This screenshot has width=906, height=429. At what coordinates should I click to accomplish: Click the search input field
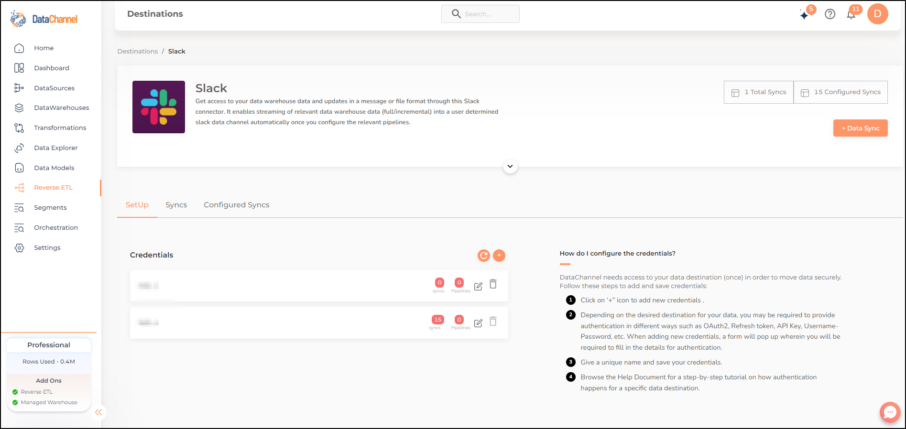pos(480,14)
